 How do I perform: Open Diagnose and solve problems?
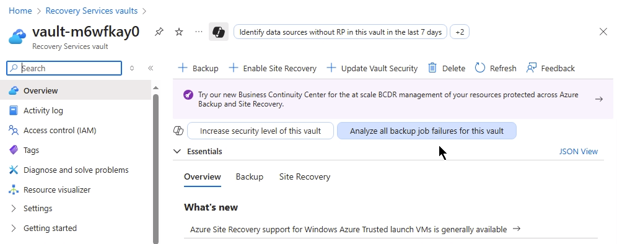pyautogui.click(x=76, y=170)
